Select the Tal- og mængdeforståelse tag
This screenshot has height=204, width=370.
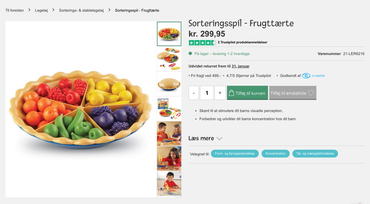(x=315, y=153)
